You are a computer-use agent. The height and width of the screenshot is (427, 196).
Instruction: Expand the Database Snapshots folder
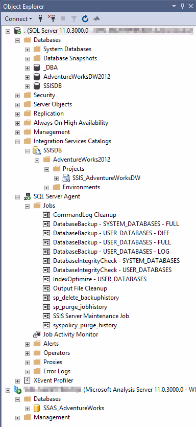[x=27, y=58]
